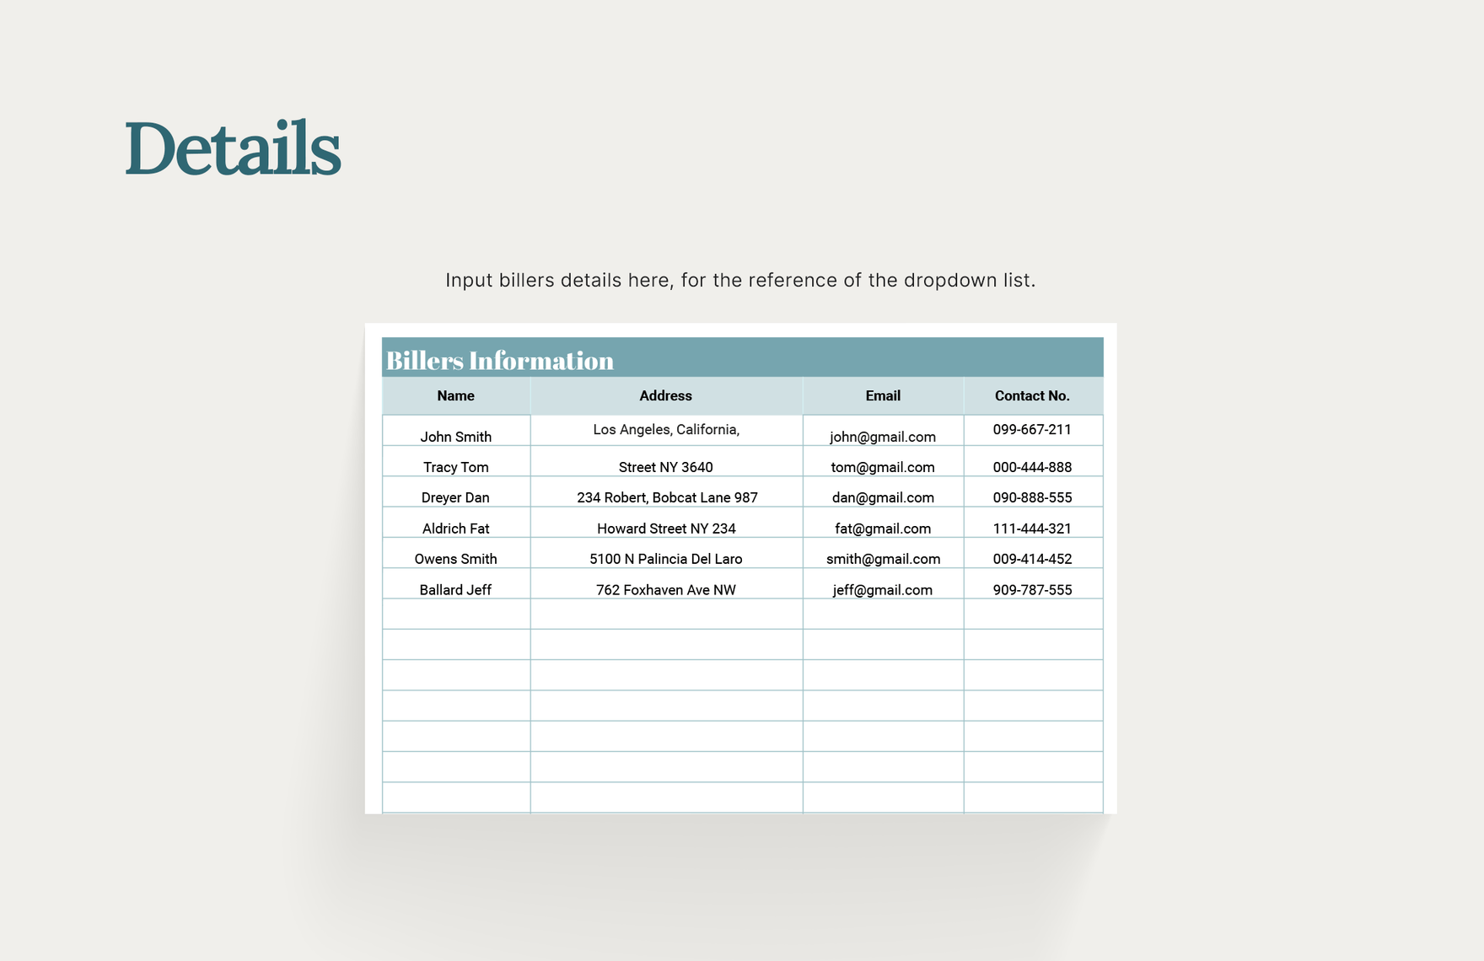Click the 'Input billers details here' instruction text
Screen dimensions: 1484x961
pos(740,280)
